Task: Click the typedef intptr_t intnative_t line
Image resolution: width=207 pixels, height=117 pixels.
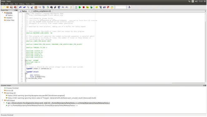Action: pyautogui.click(x=39, y=69)
